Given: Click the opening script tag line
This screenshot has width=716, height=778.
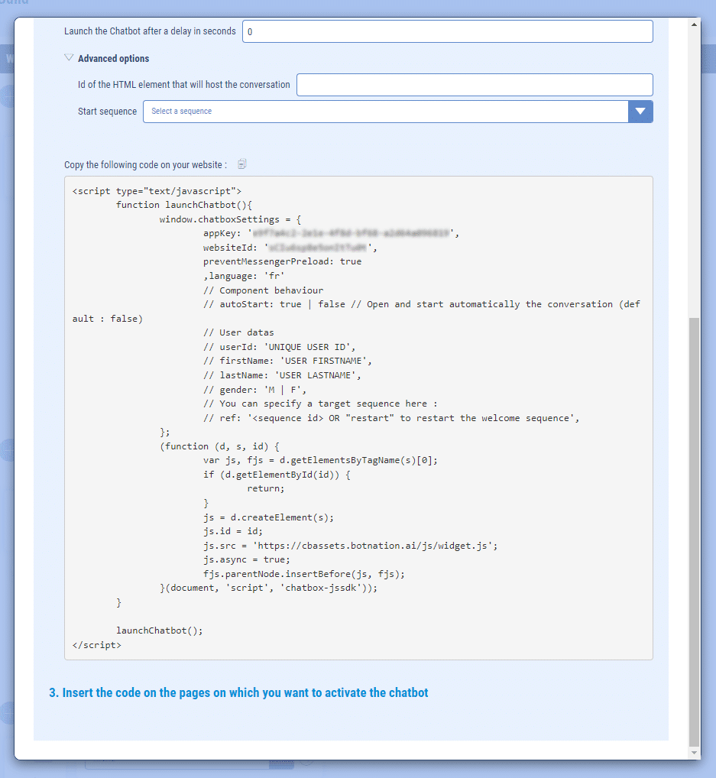Looking at the screenshot, I should [157, 191].
